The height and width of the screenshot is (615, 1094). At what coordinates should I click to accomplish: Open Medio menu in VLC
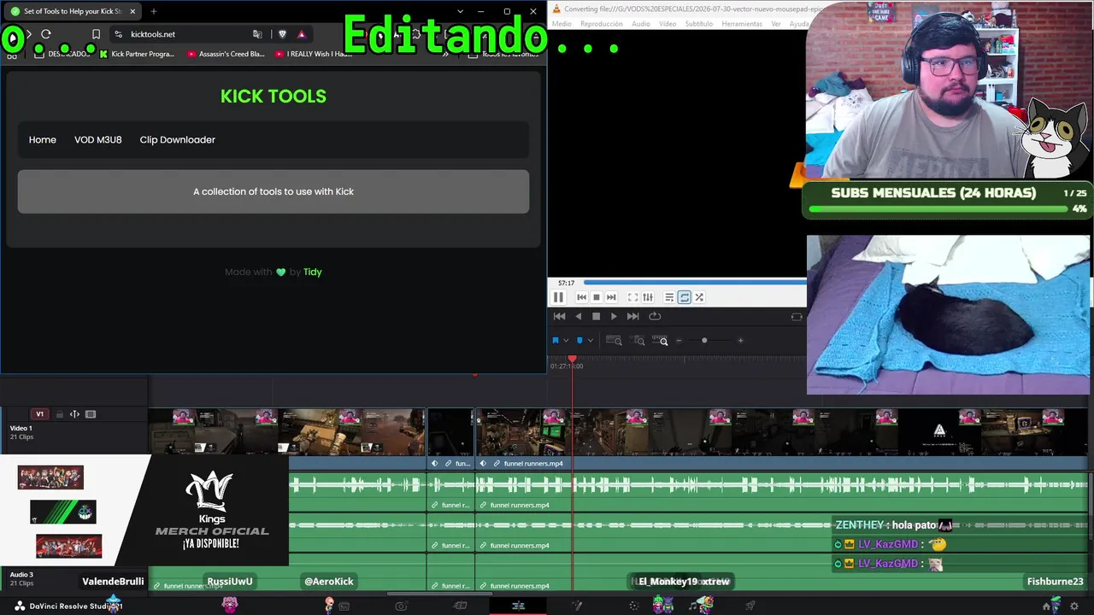[562, 24]
